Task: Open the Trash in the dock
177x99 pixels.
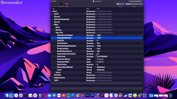Action: (170, 95)
